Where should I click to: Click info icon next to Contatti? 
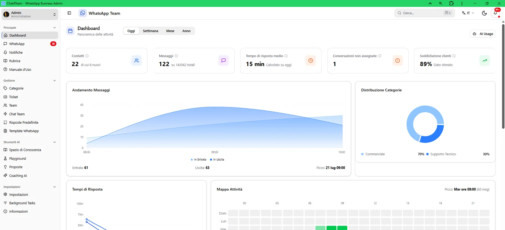pyautogui.click(x=87, y=56)
